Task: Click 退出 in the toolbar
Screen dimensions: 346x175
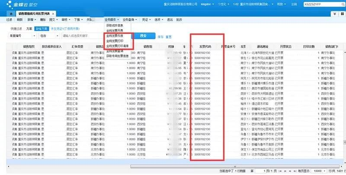Action: [170, 19]
